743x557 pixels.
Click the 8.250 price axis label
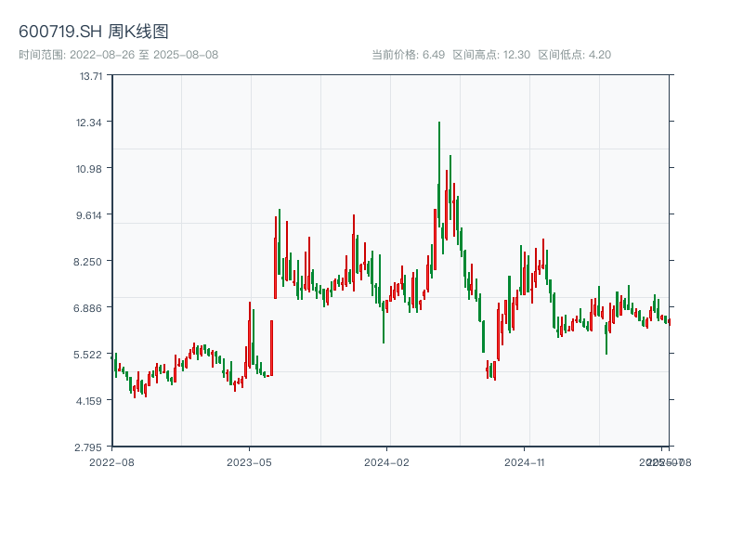[91, 261]
